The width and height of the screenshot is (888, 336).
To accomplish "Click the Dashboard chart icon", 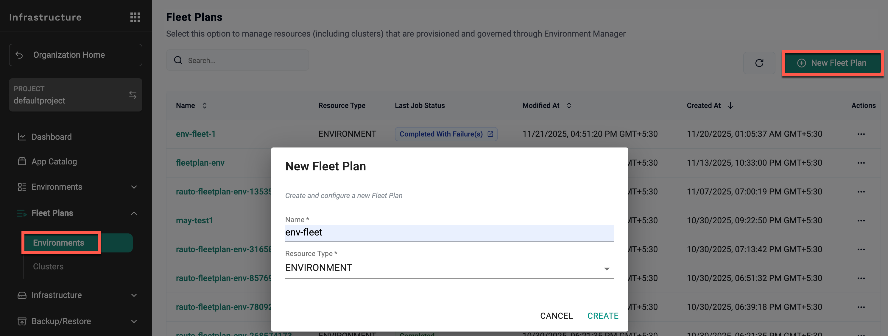I will [22, 137].
